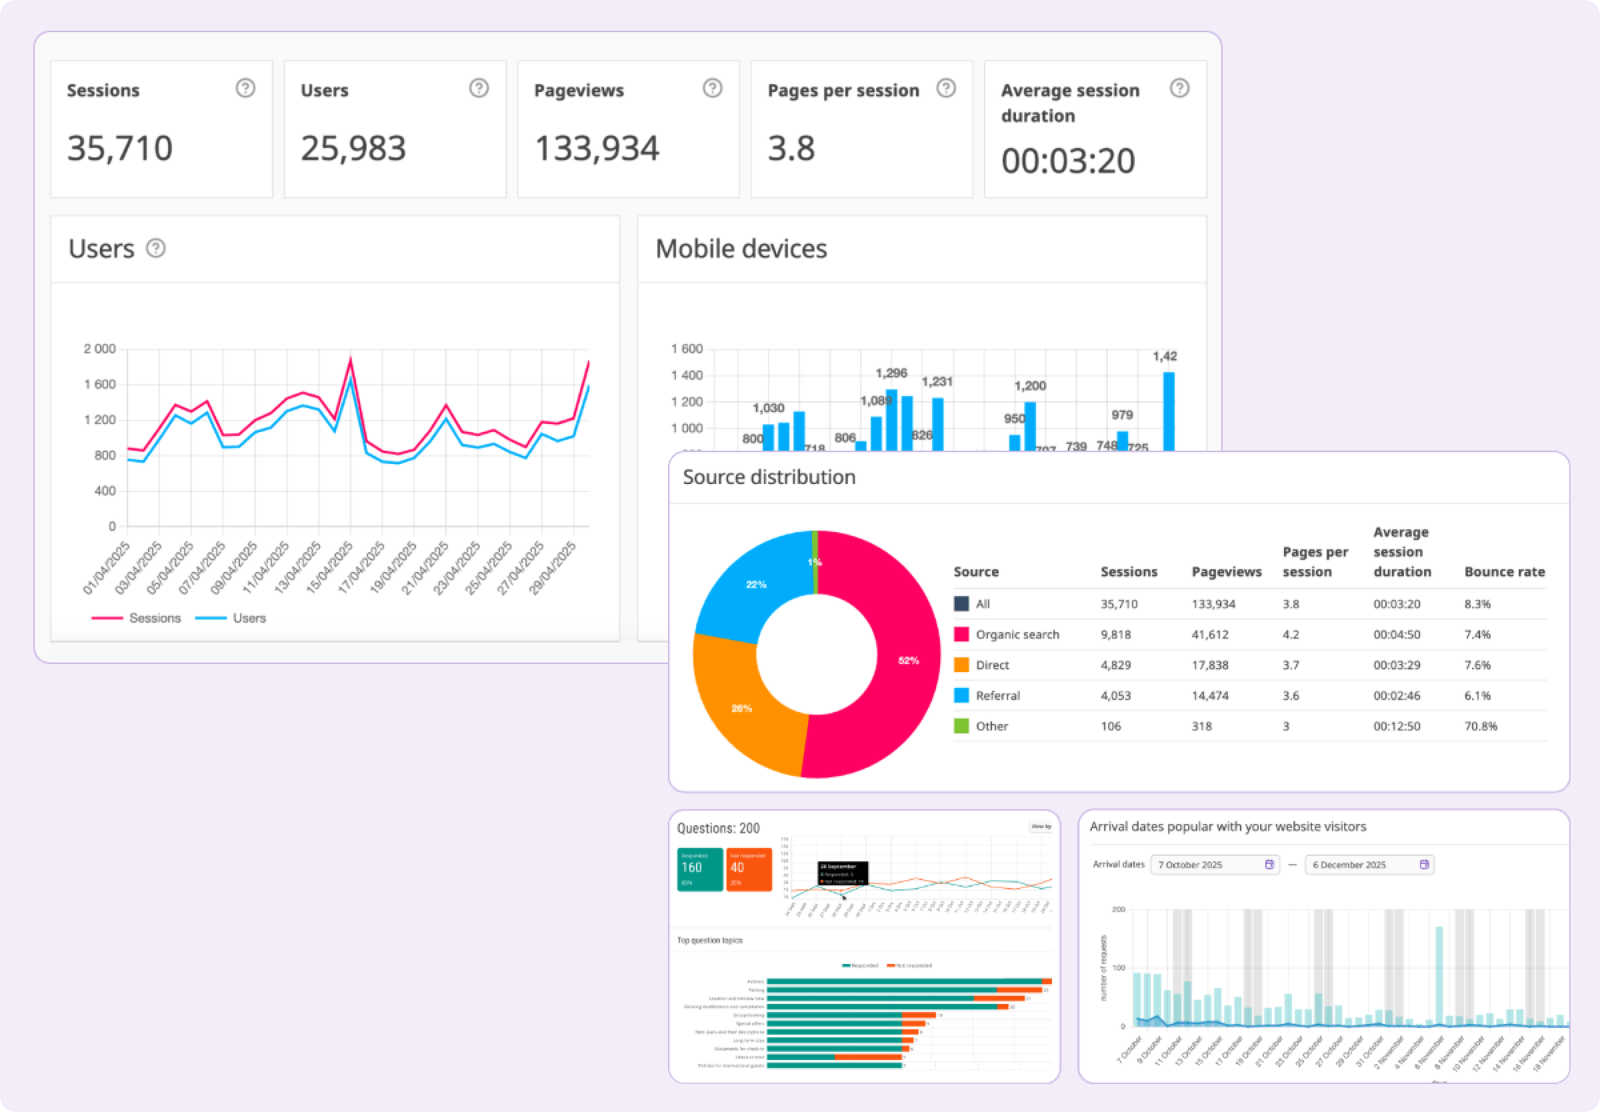Click the 00:12:50 duration cell
Viewport: 1600px width, 1112px height.
pyautogui.click(x=1396, y=726)
